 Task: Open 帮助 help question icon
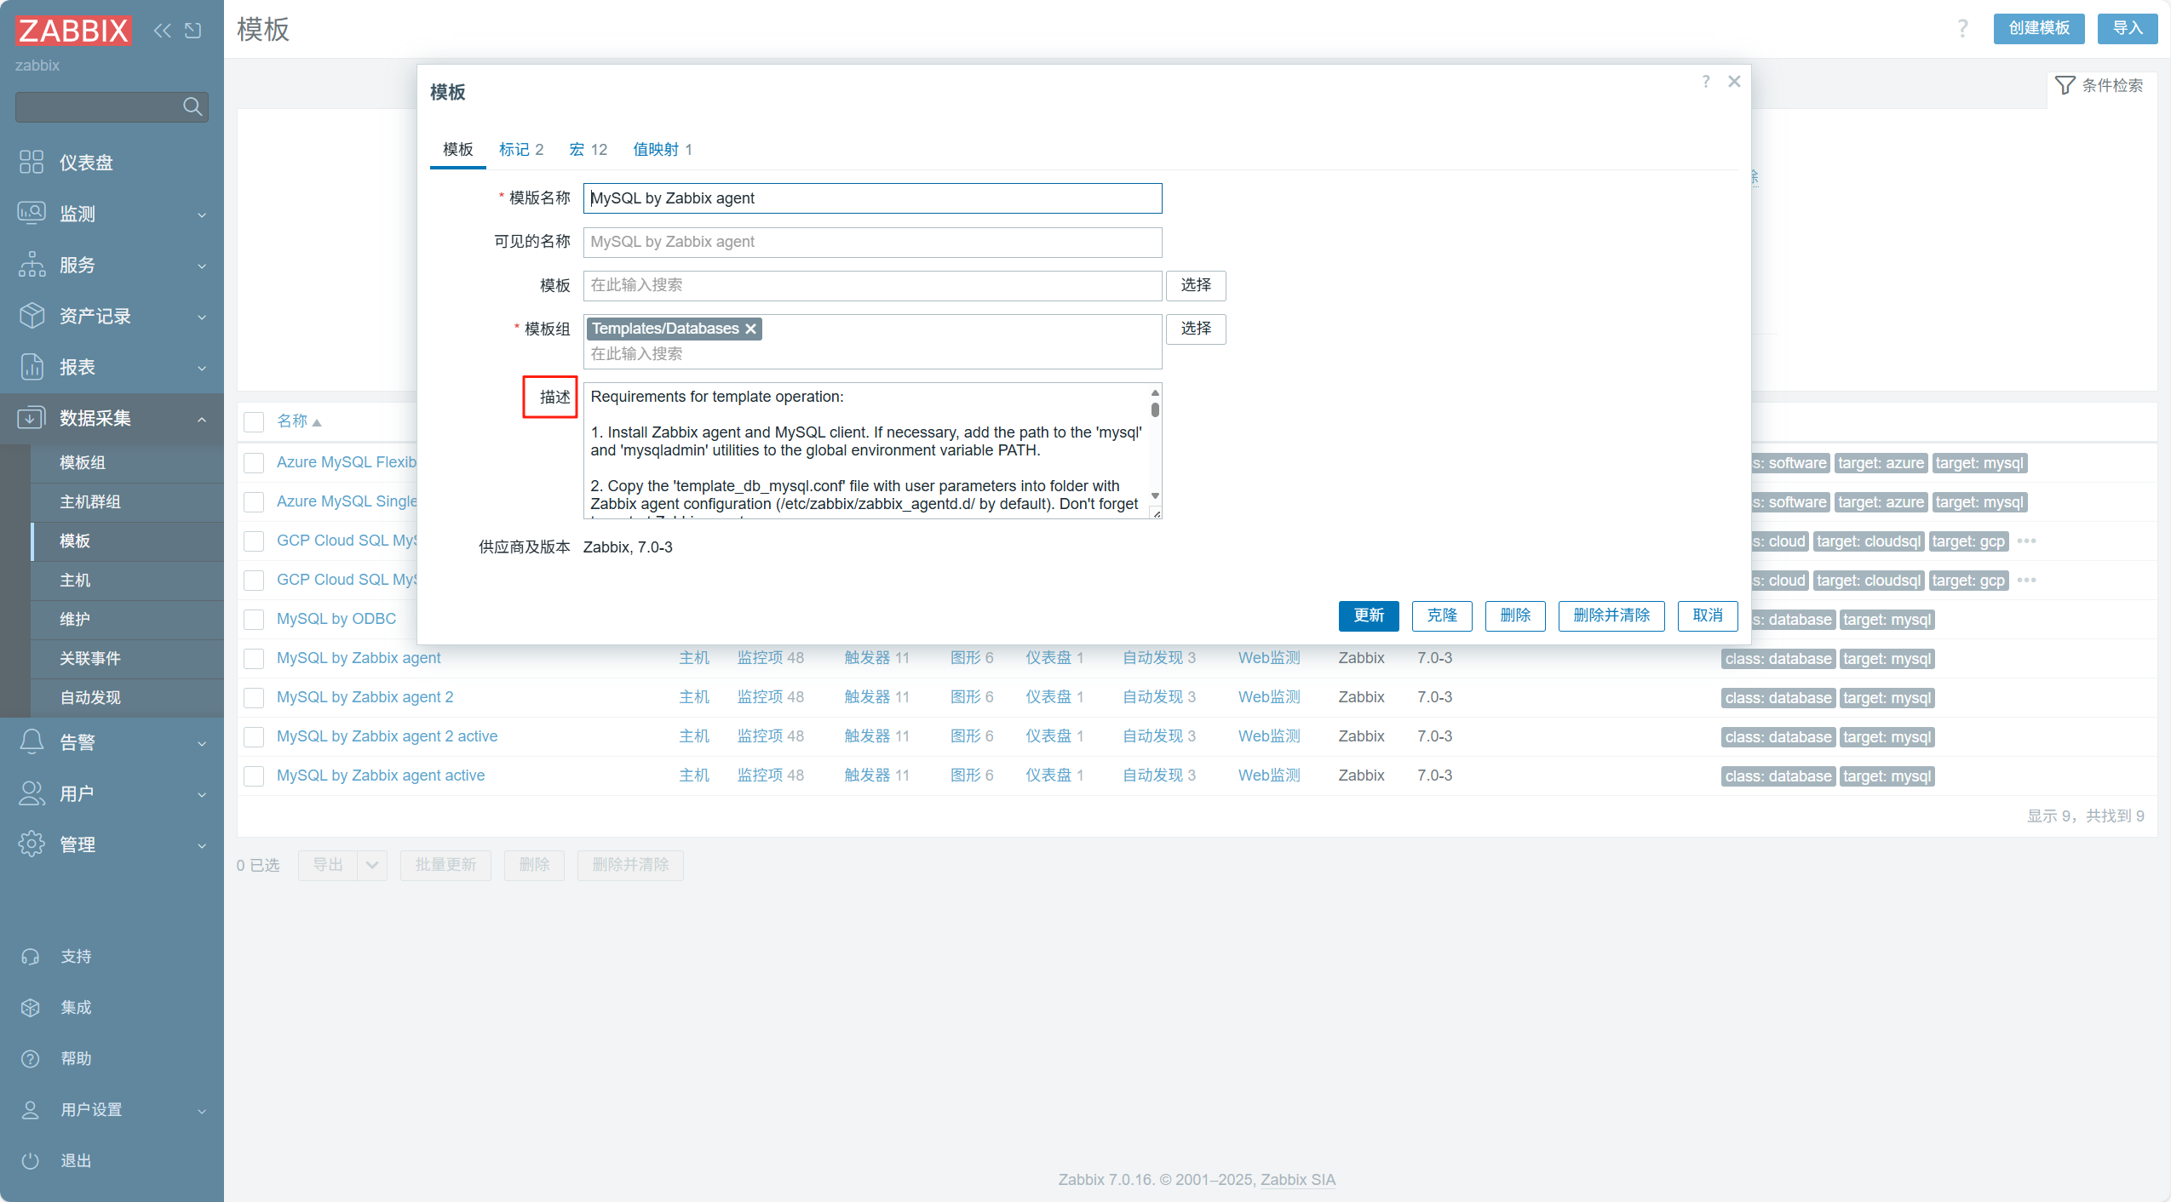(31, 1059)
